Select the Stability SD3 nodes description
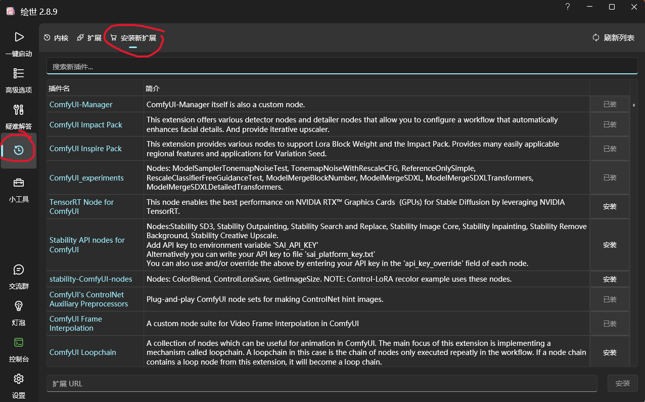 click(366, 245)
